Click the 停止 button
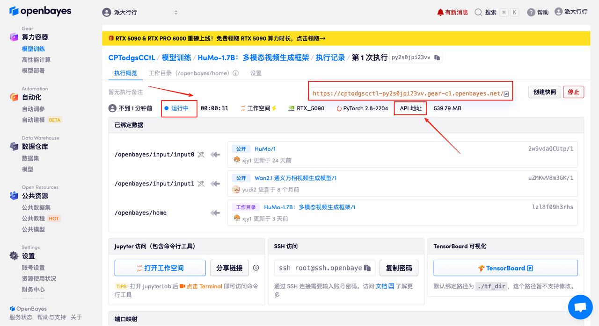Image resolution: width=599 pixels, height=326 pixels. click(573, 92)
